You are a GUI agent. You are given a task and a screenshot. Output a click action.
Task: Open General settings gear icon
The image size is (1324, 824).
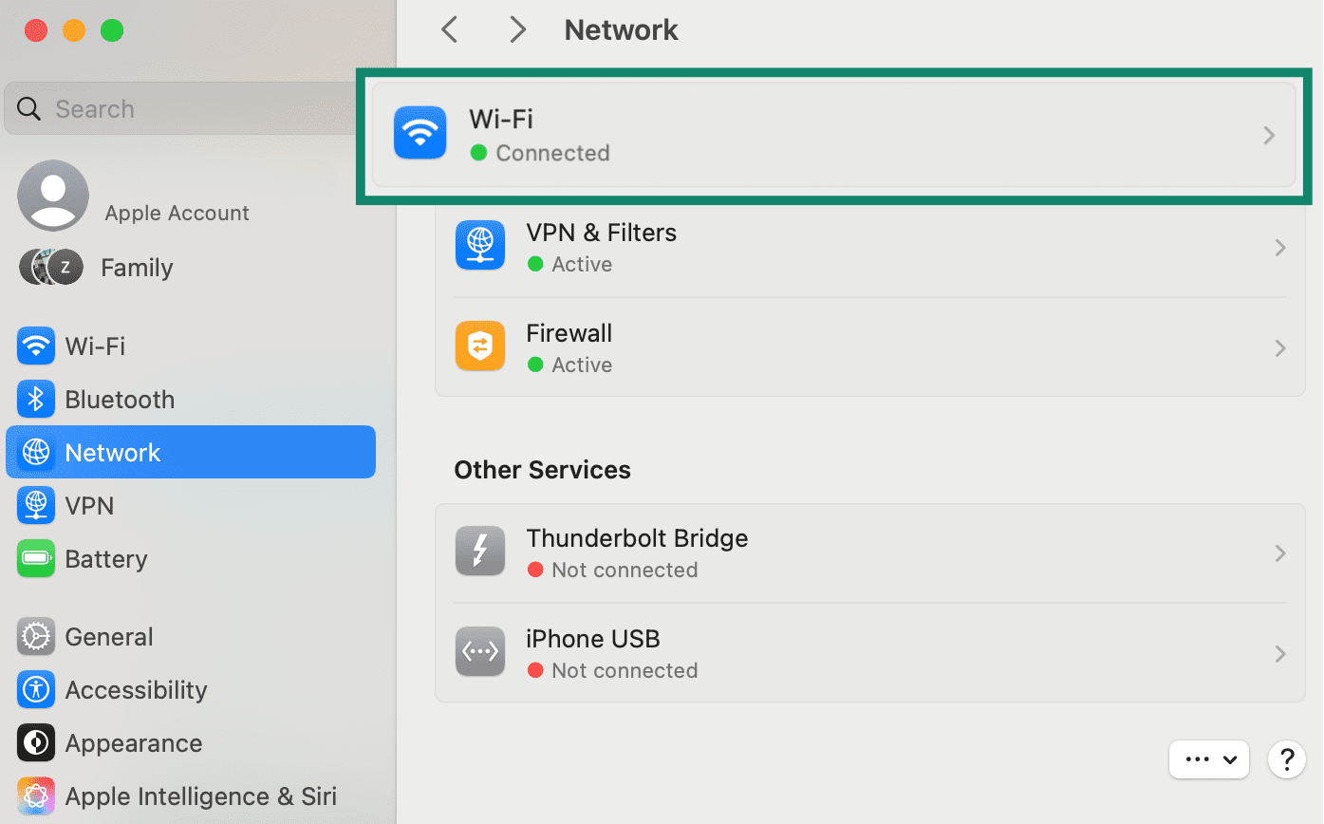click(x=36, y=637)
